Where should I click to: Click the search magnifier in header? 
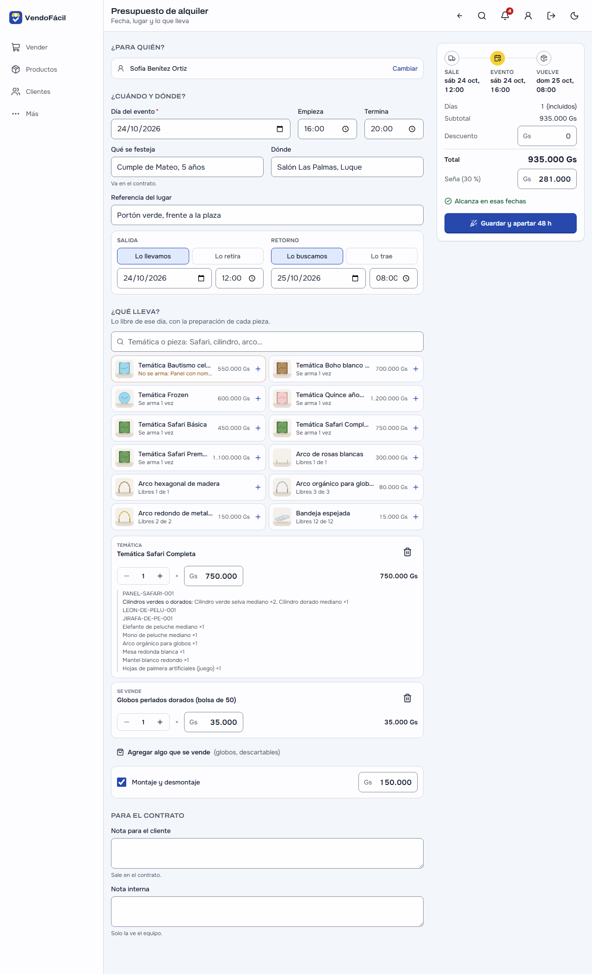pos(482,16)
